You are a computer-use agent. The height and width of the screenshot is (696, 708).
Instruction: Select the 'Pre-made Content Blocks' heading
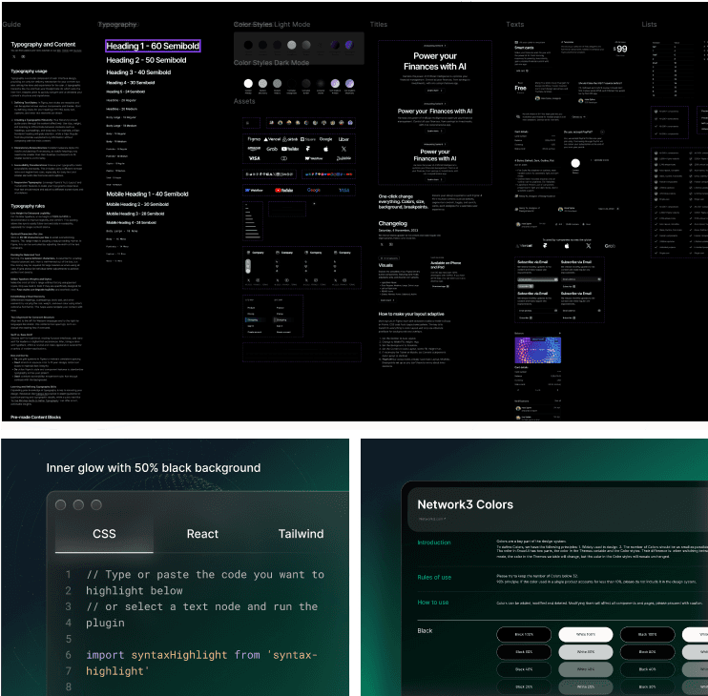(x=35, y=418)
